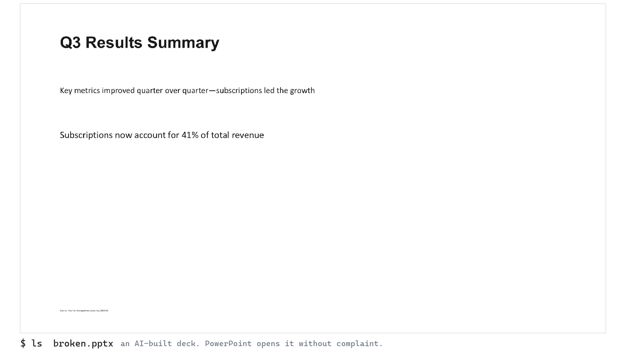Click the word PowerPoint in the caption

point(228,343)
